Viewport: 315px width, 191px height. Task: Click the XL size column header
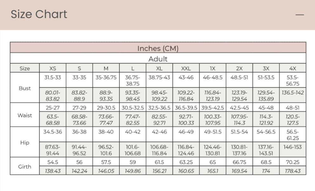pos(159,69)
